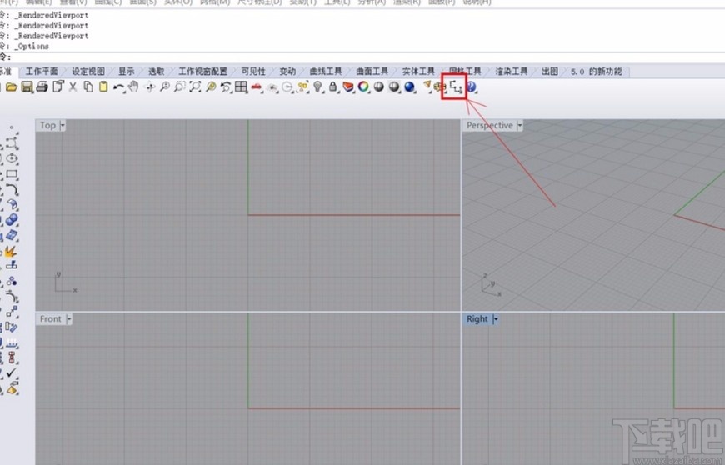Open Help with the question mark icon

(x=471, y=87)
